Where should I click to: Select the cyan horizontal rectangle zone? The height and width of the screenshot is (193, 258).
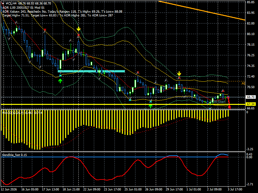click(91, 71)
